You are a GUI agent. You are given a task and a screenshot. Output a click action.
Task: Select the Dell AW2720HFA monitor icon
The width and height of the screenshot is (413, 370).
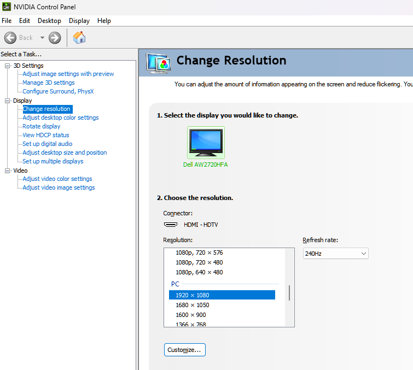pos(206,142)
